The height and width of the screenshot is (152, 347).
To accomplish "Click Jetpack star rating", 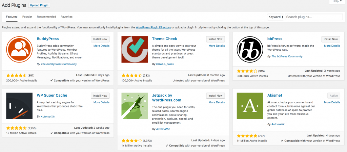I will click(132, 141).
